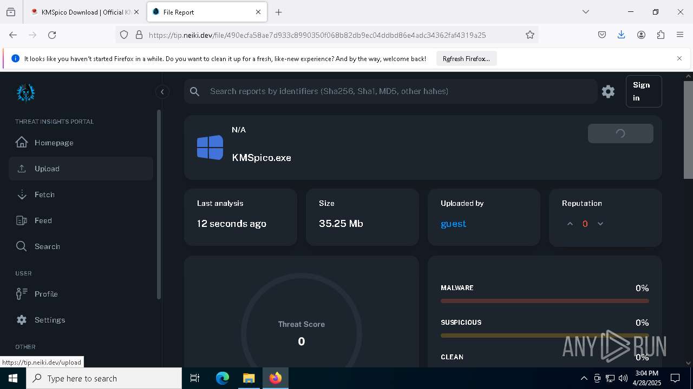Go back to the previous page

[x=13, y=35]
